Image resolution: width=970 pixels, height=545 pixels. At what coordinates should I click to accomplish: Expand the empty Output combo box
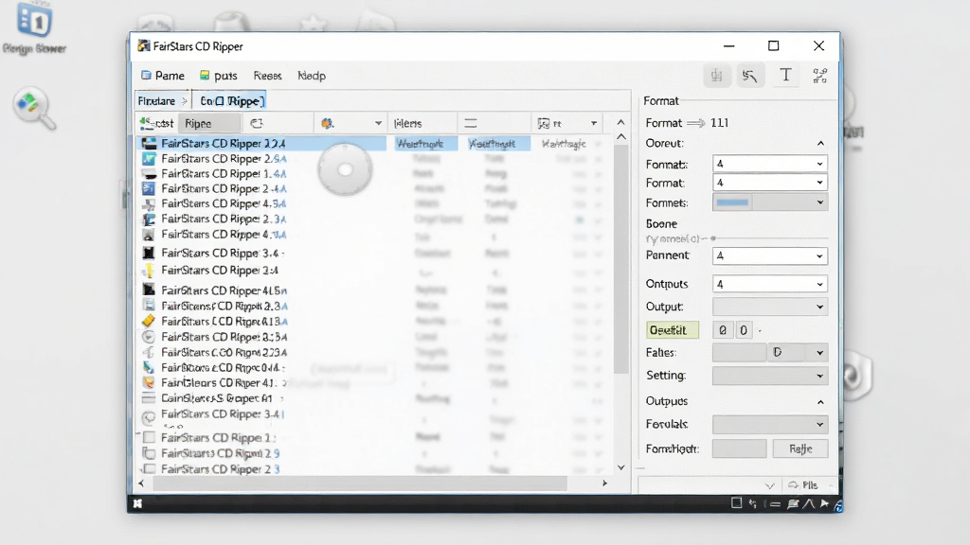coord(769,307)
